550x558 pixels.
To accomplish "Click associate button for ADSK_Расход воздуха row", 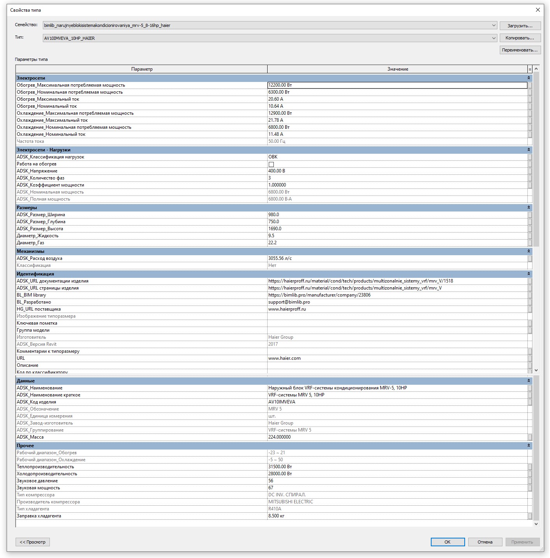I will (x=530, y=258).
